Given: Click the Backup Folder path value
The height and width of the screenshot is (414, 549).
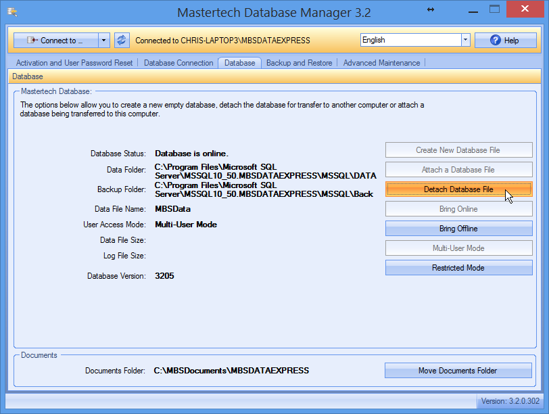Looking at the screenshot, I should (264, 189).
